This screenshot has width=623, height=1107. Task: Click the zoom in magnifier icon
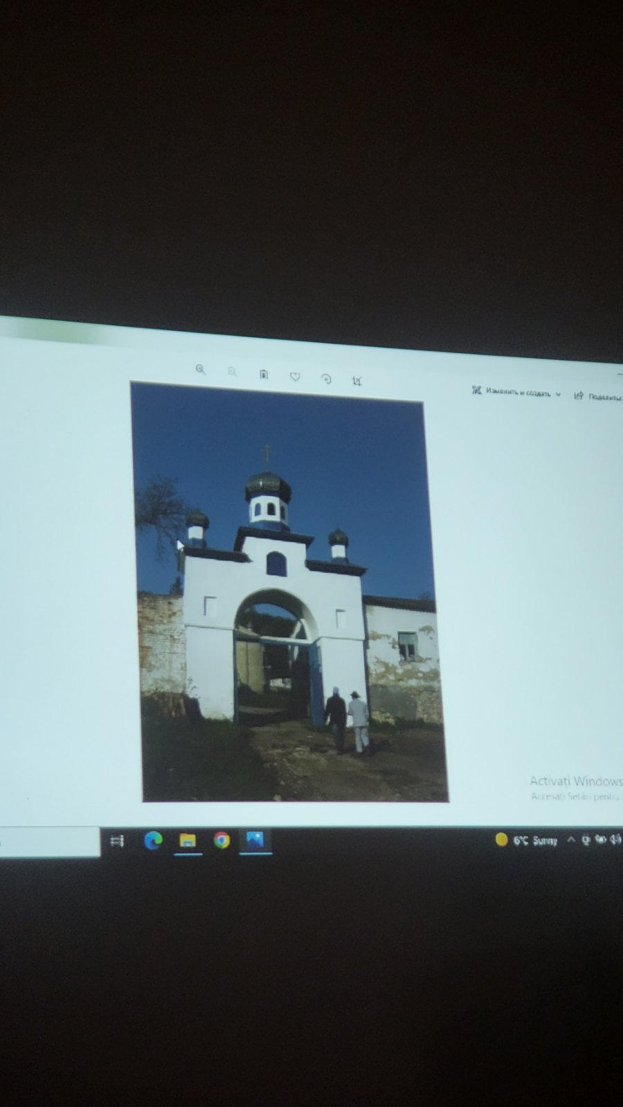tap(201, 370)
